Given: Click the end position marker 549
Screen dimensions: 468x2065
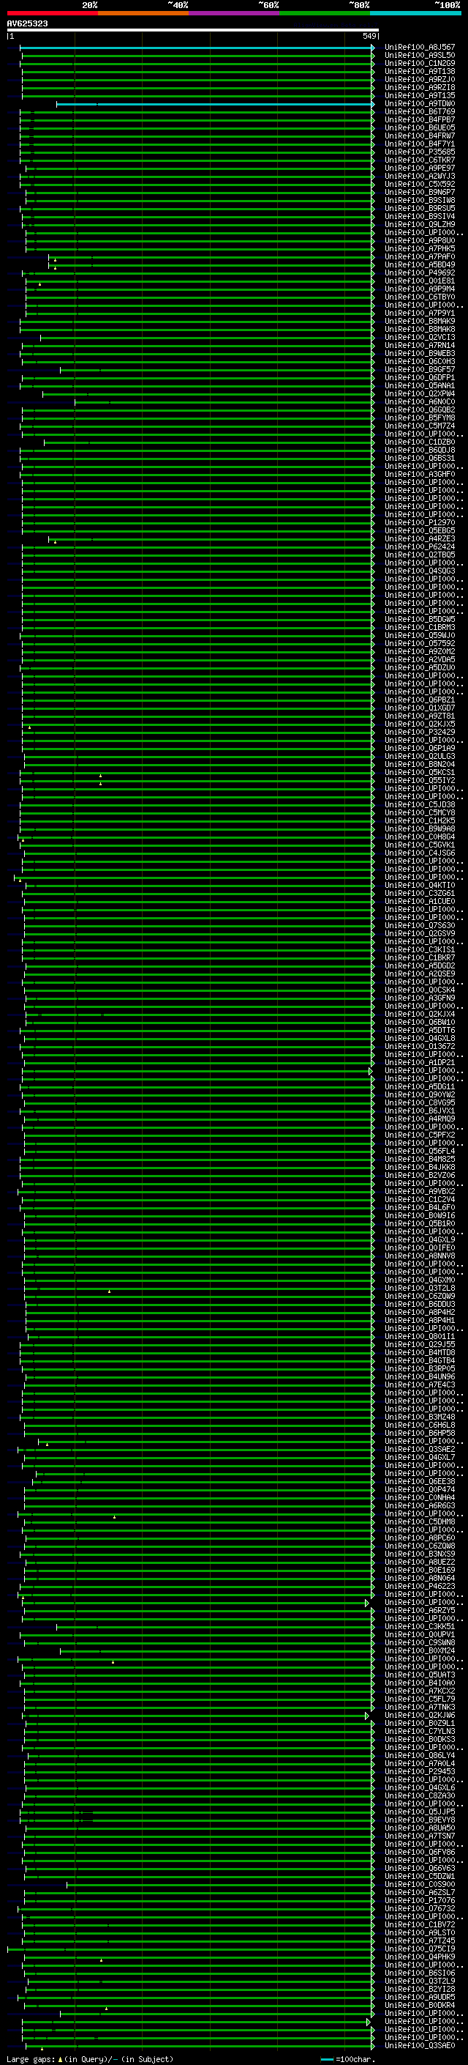Looking at the screenshot, I should 369,36.
